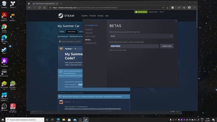This screenshot has height=122, width=217.
Task: Select the LOCAL FILES properties tab
Action: pyautogui.click(x=90, y=36)
